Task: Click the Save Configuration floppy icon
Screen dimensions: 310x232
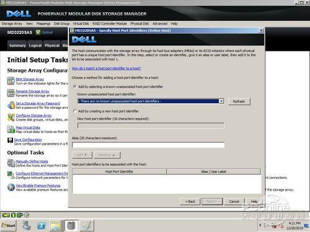Action: (10, 140)
